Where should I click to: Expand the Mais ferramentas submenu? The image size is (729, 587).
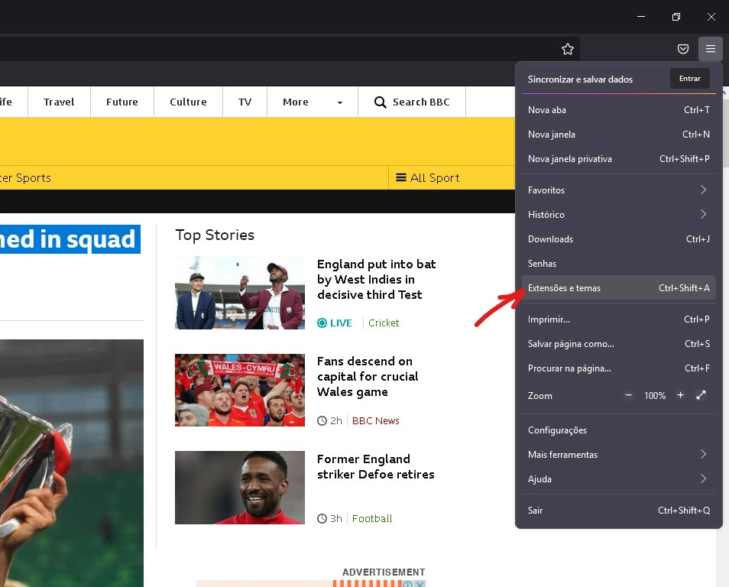click(618, 455)
